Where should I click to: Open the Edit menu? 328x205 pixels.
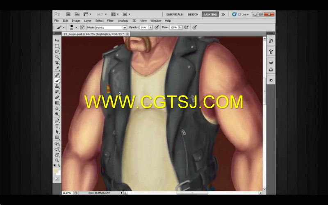pyautogui.click(x=65, y=21)
